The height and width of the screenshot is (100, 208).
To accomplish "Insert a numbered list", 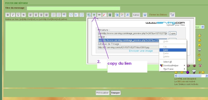I will click(x=59, y=15).
